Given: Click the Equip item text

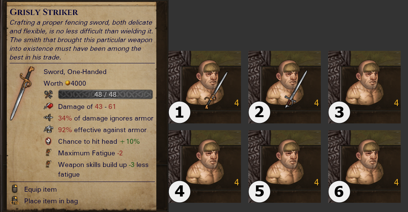Looking at the screenshot, I should pyautogui.click(x=40, y=189).
